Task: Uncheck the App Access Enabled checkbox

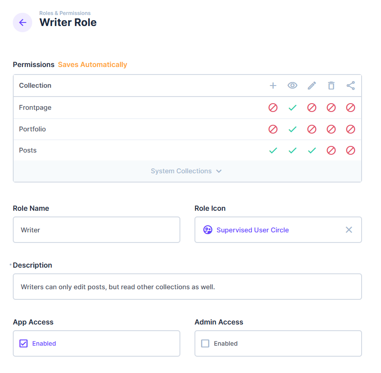Action: coord(23,343)
